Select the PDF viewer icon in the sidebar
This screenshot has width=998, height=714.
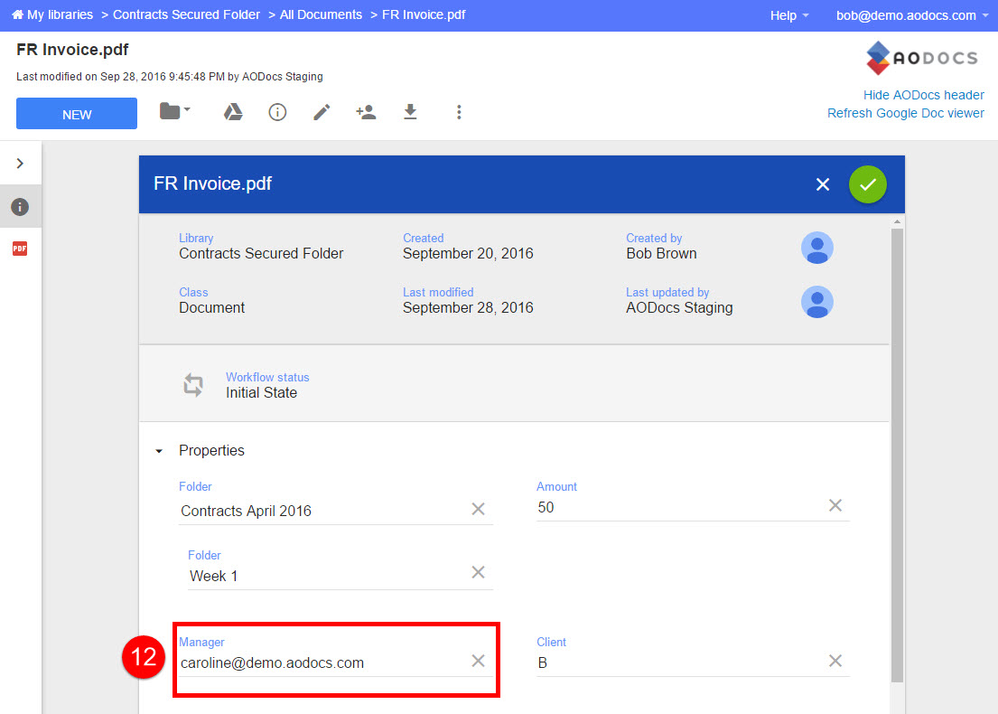pos(20,249)
